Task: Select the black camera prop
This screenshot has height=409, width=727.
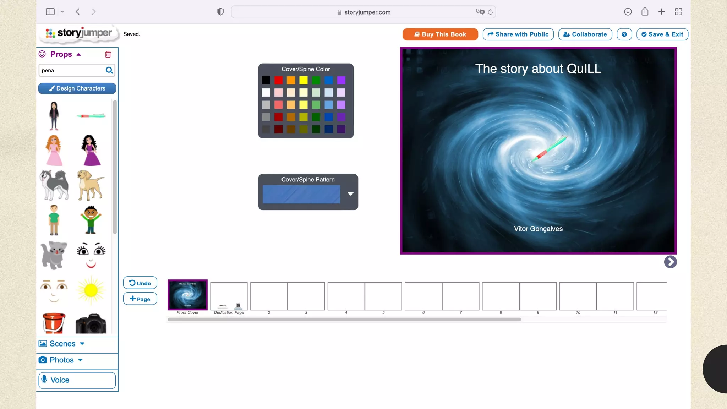Action: click(x=91, y=323)
